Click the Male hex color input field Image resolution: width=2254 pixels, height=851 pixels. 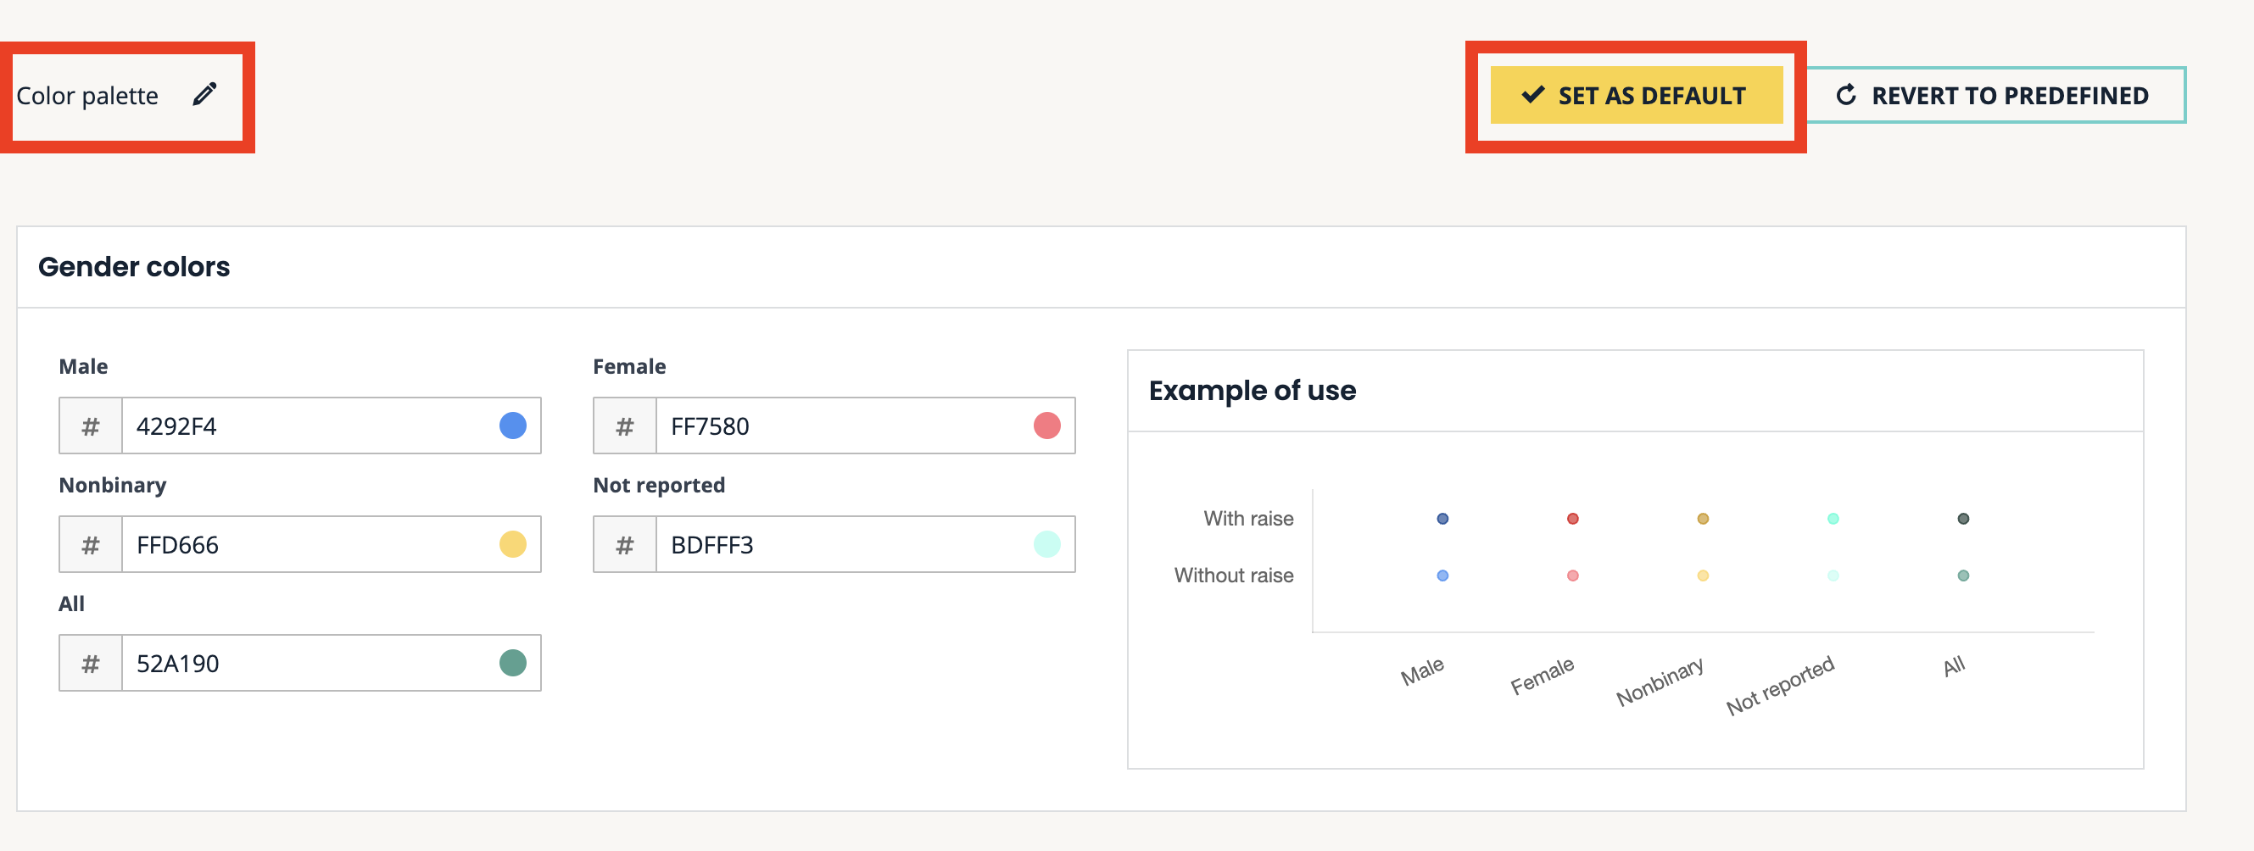[306, 426]
